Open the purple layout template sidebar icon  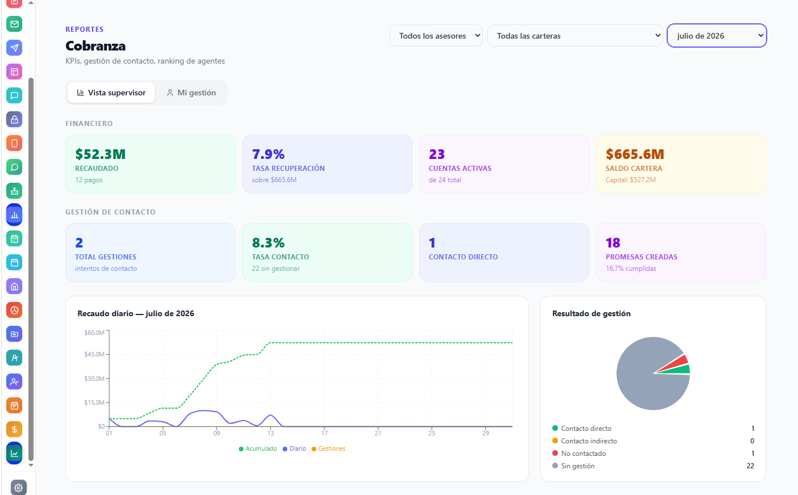(14, 72)
